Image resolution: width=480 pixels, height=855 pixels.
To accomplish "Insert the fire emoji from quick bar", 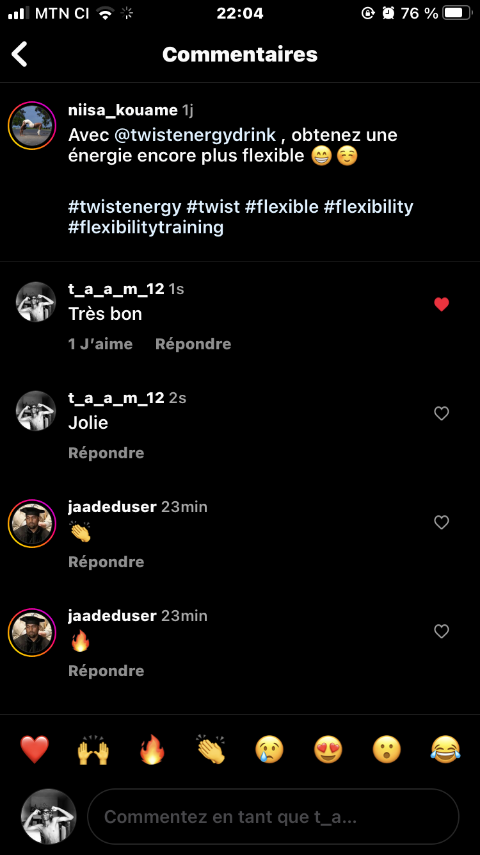I will (x=152, y=749).
